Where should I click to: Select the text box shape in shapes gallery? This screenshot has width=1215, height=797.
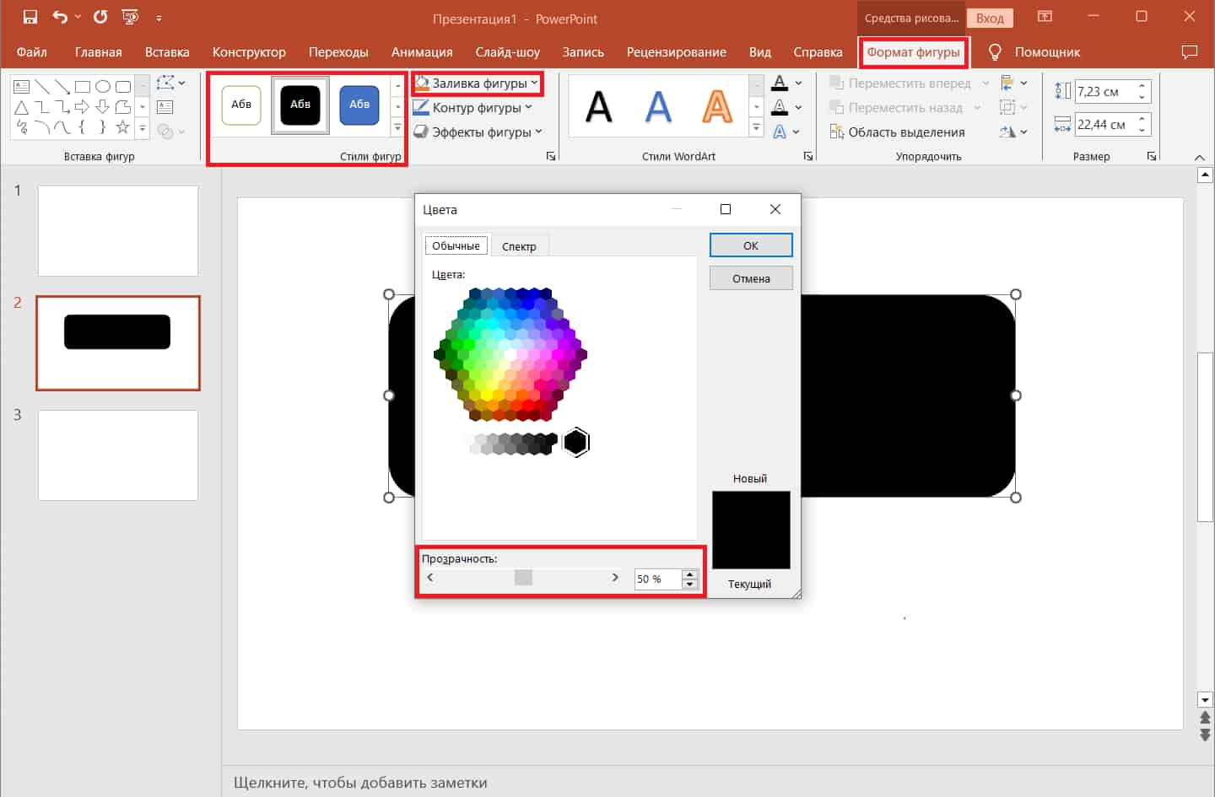click(x=22, y=86)
